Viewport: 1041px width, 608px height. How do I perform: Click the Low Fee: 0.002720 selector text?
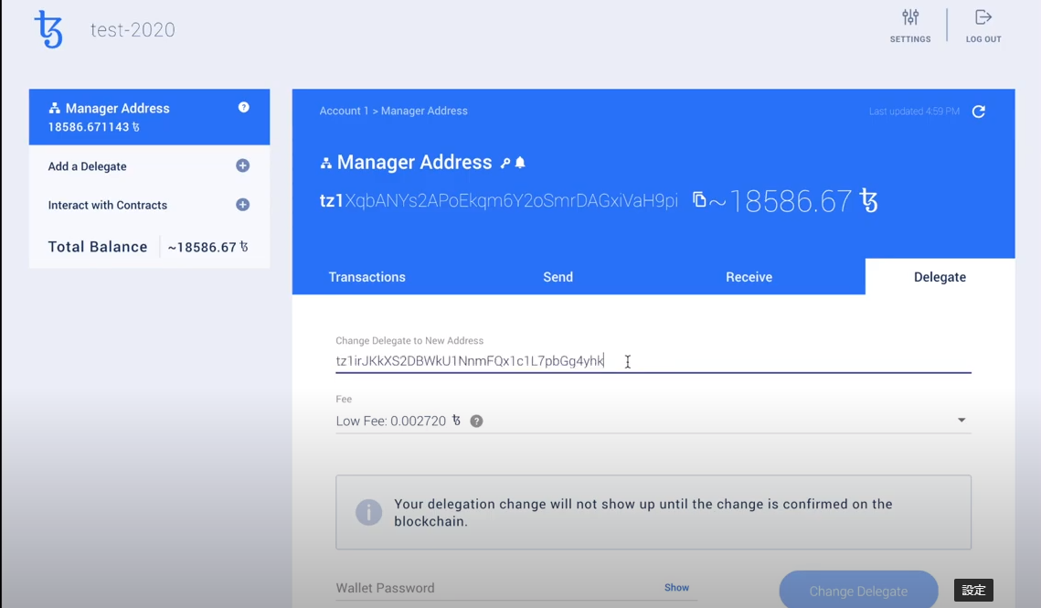click(391, 421)
